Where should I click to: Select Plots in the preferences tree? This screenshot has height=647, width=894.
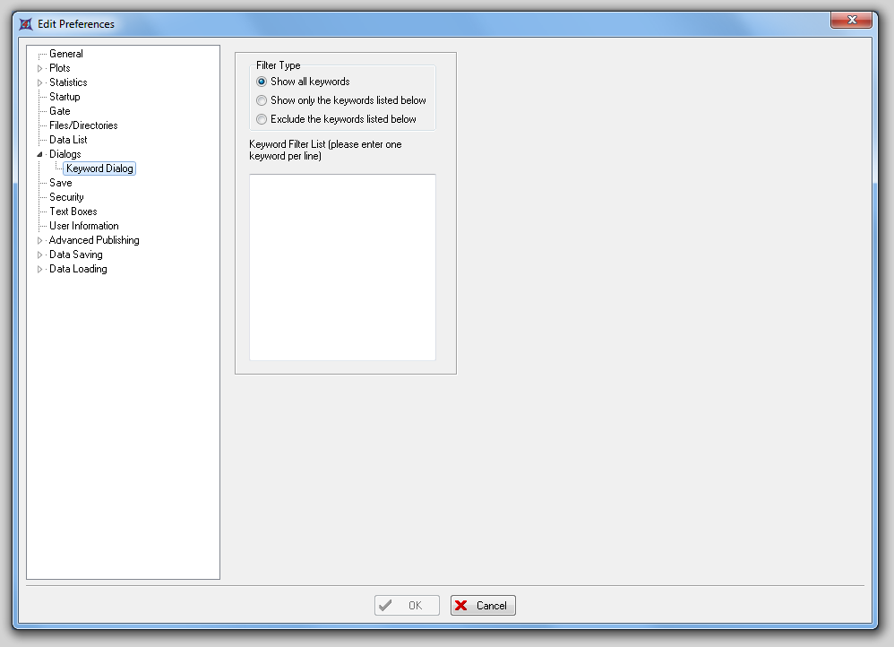60,68
